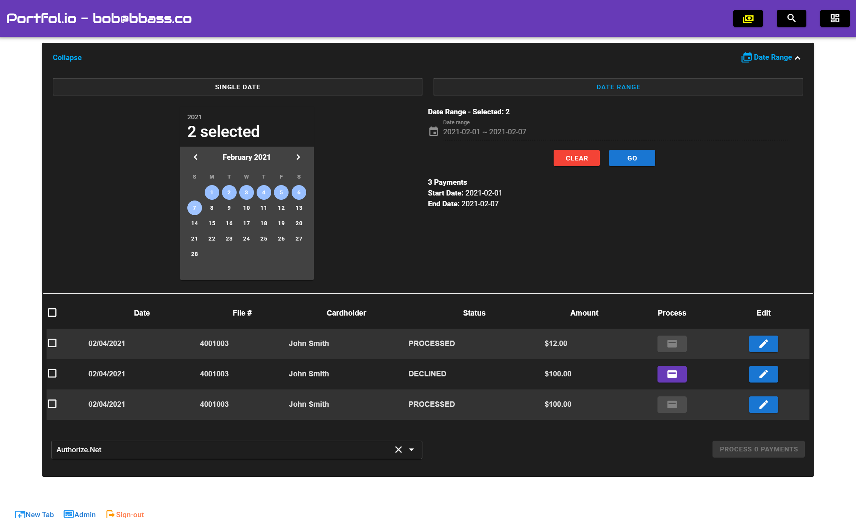Open the dashboard grid icon

click(834, 18)
